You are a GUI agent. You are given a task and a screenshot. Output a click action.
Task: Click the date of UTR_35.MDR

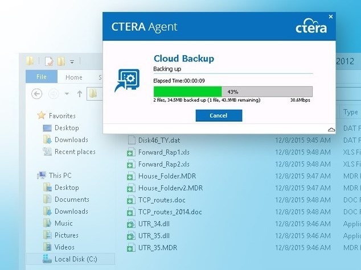click(x=303, y=248)
